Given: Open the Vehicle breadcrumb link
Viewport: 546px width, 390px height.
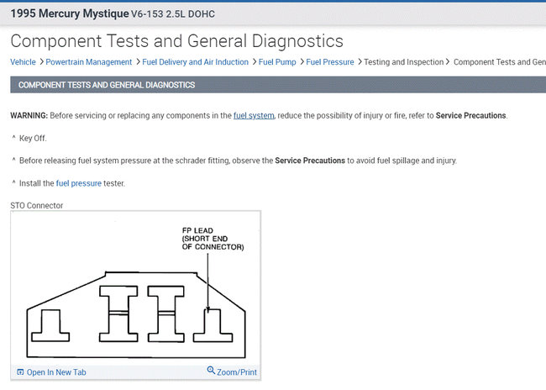Looking at the screenshot, I should (23, 62).
